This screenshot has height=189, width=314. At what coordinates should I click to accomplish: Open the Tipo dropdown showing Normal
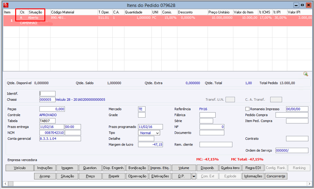pyautogui.click(x=149, y=133)
